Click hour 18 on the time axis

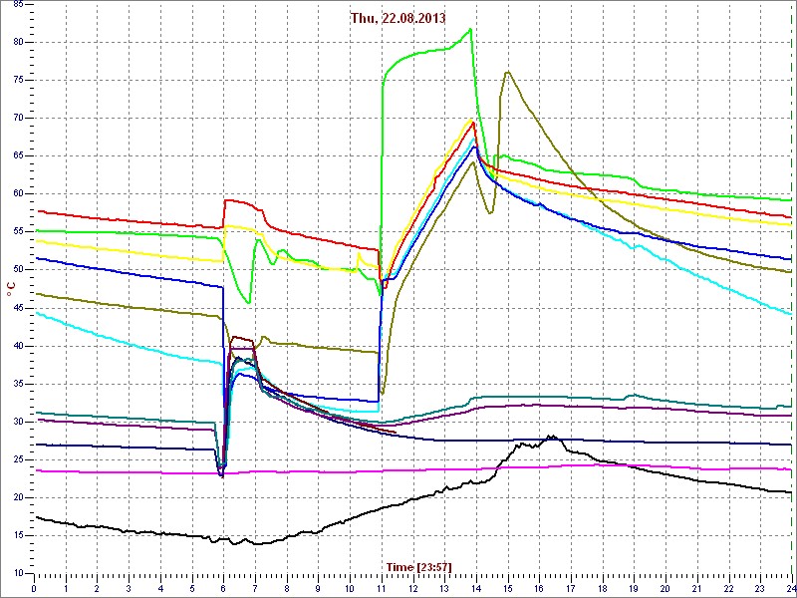603,588
